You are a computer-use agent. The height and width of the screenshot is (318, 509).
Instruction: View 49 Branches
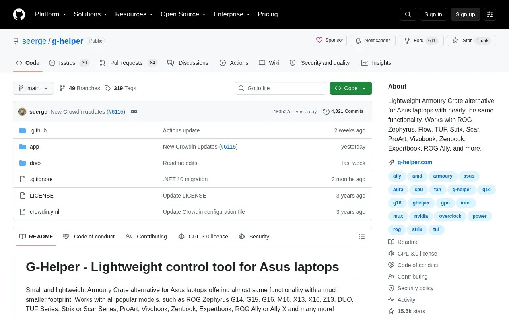[80, 88]
